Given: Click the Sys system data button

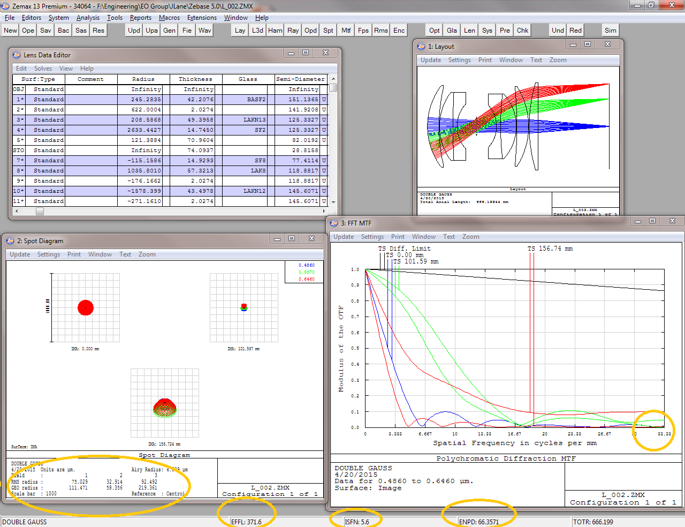Looking at the screenshot, I should click(x=487, y=31).
